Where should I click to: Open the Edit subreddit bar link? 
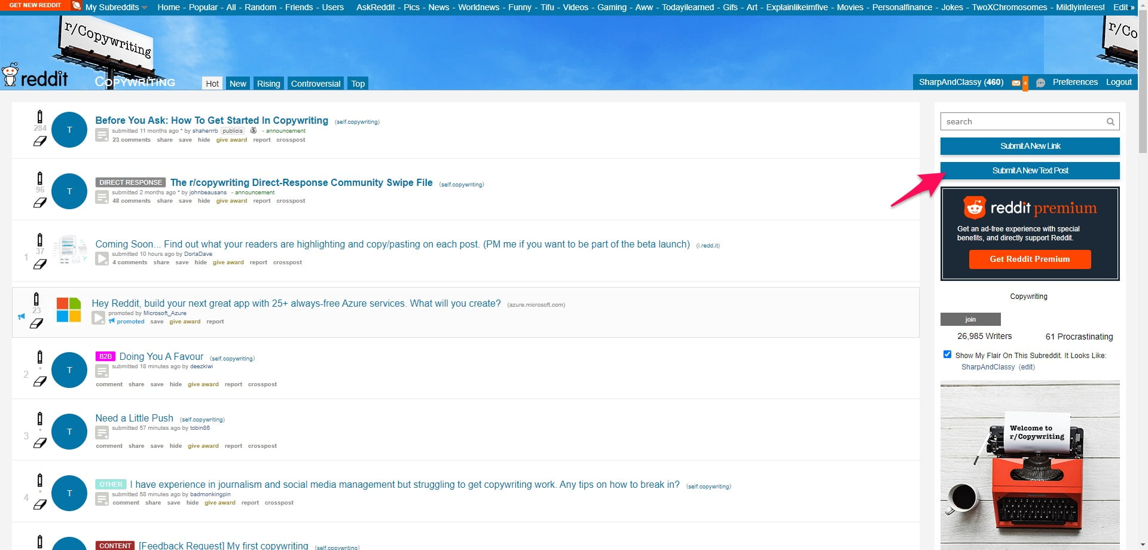pos(1123,7)
